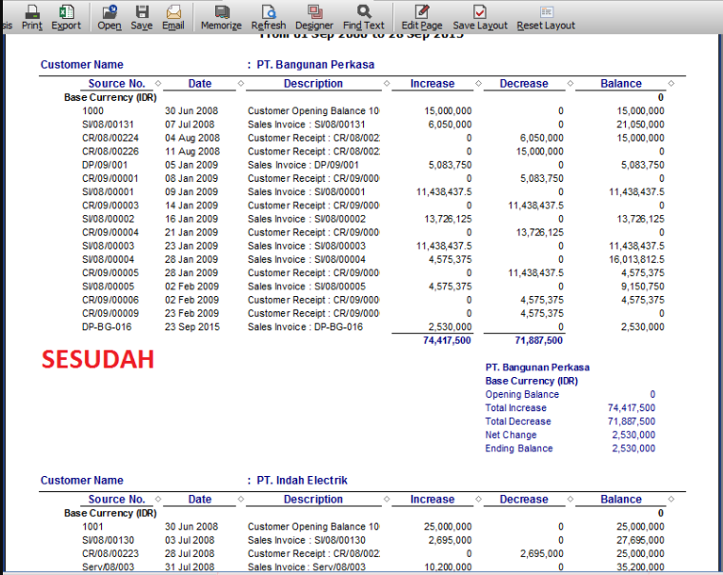Select source number DP/09/001
Image resolution: width=723 pixels, height=575 pixels.
coord(105,165)
